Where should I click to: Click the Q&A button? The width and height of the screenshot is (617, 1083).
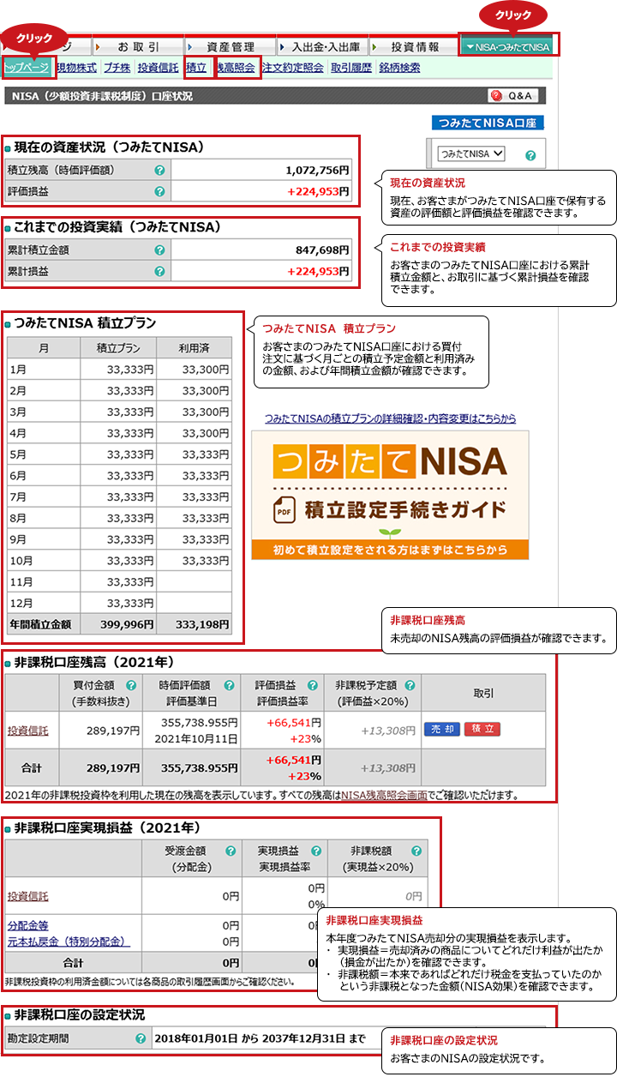tap(513, 96)
